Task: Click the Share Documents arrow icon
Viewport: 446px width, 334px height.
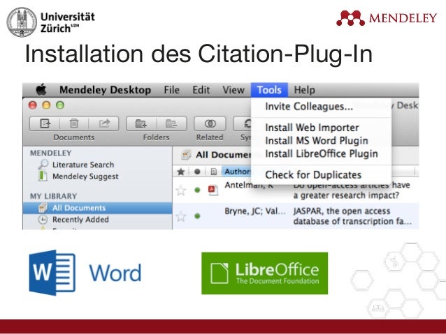Action: (104, 123)
